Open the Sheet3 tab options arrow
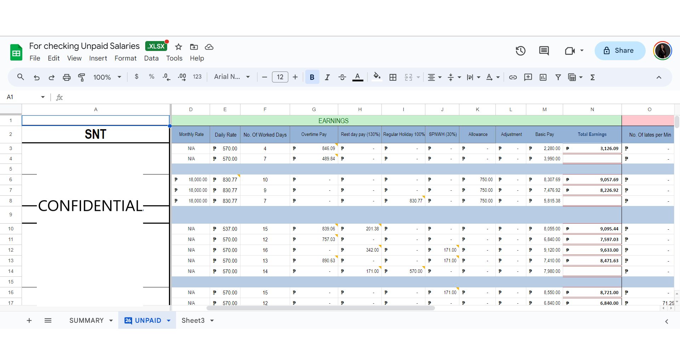The image size is (680, 361). click(212, 320)
